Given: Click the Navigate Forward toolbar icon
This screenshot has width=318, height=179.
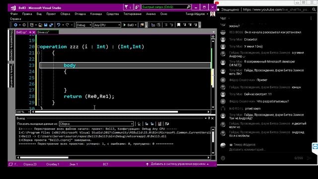Looking at the screenshot, I should [x=24, y=25].
